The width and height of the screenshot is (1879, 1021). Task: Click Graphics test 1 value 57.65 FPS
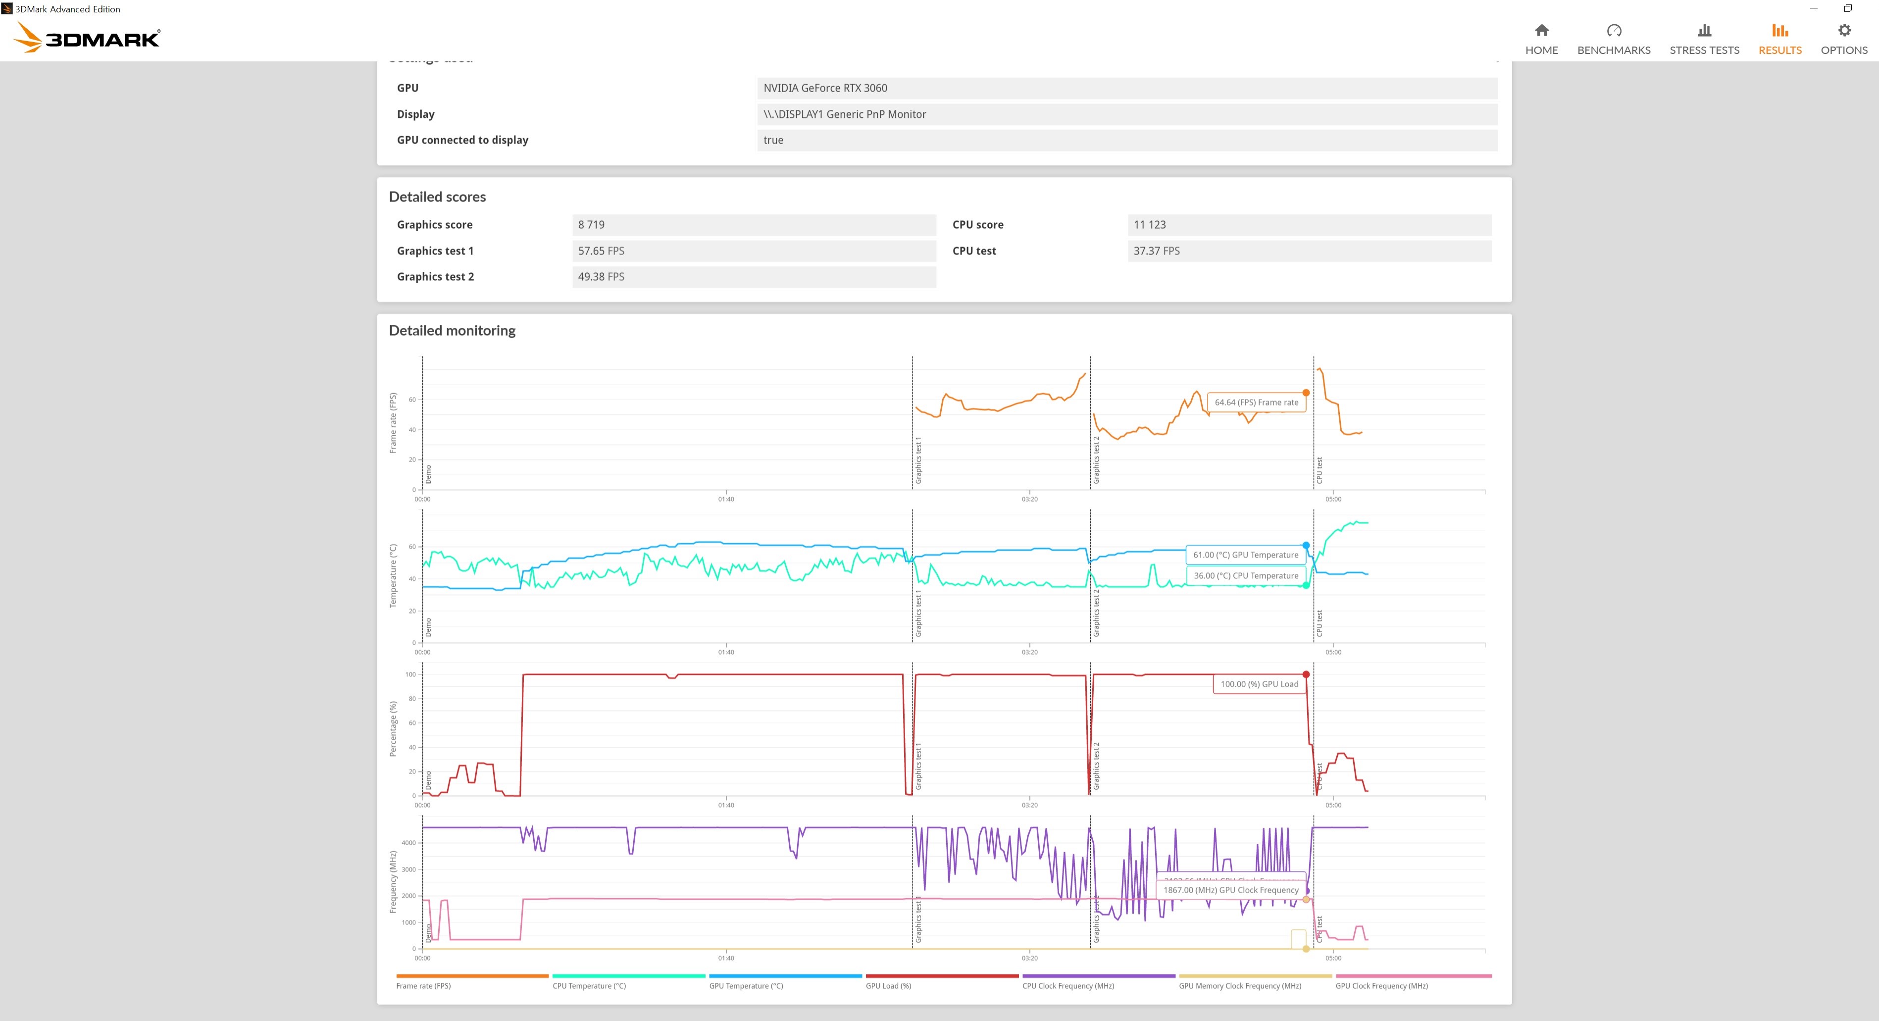point(754,251)
